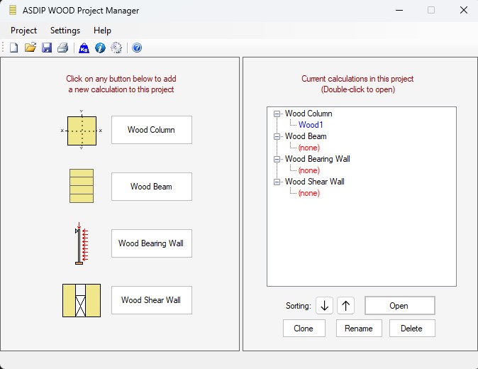Click the ASDIP WOOD title bar app icon
478x369 pixels.
click(x=13, y=10)
